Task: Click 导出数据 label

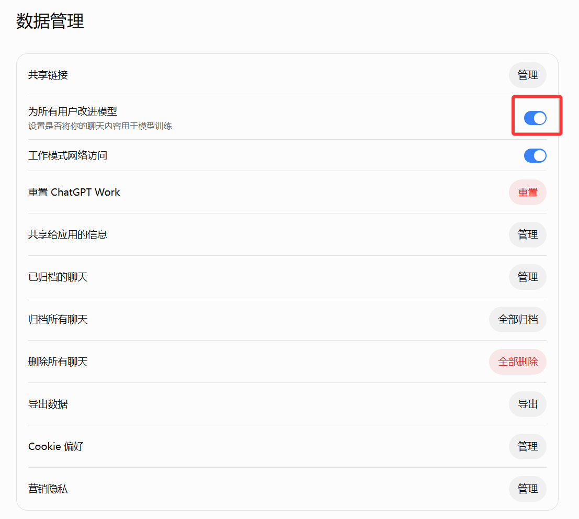Action: 48,404
